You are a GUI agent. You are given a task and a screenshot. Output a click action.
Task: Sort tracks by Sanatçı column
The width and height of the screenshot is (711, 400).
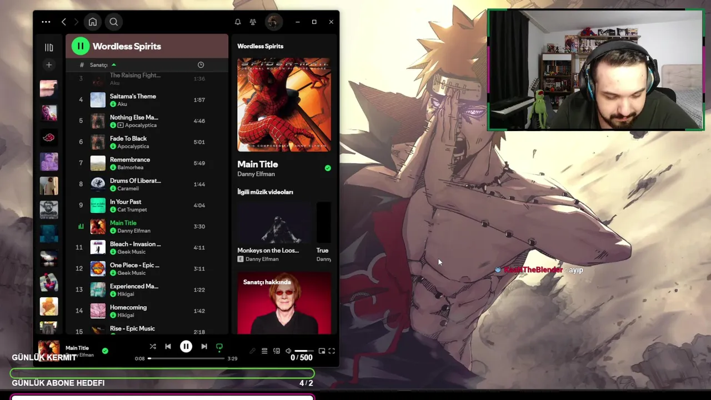click(99, 65)
